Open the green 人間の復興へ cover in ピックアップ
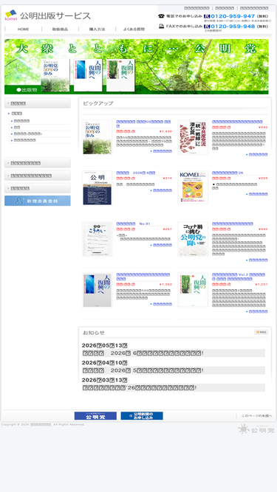The width and height of the screenshot is (277, 492). (x=193, y=290)
